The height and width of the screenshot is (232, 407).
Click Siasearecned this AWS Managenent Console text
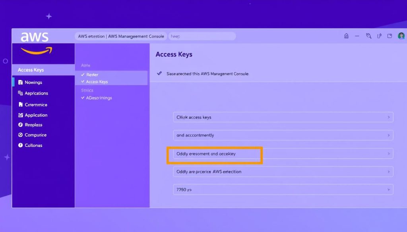pyautogui.click(x=207, y=74)
